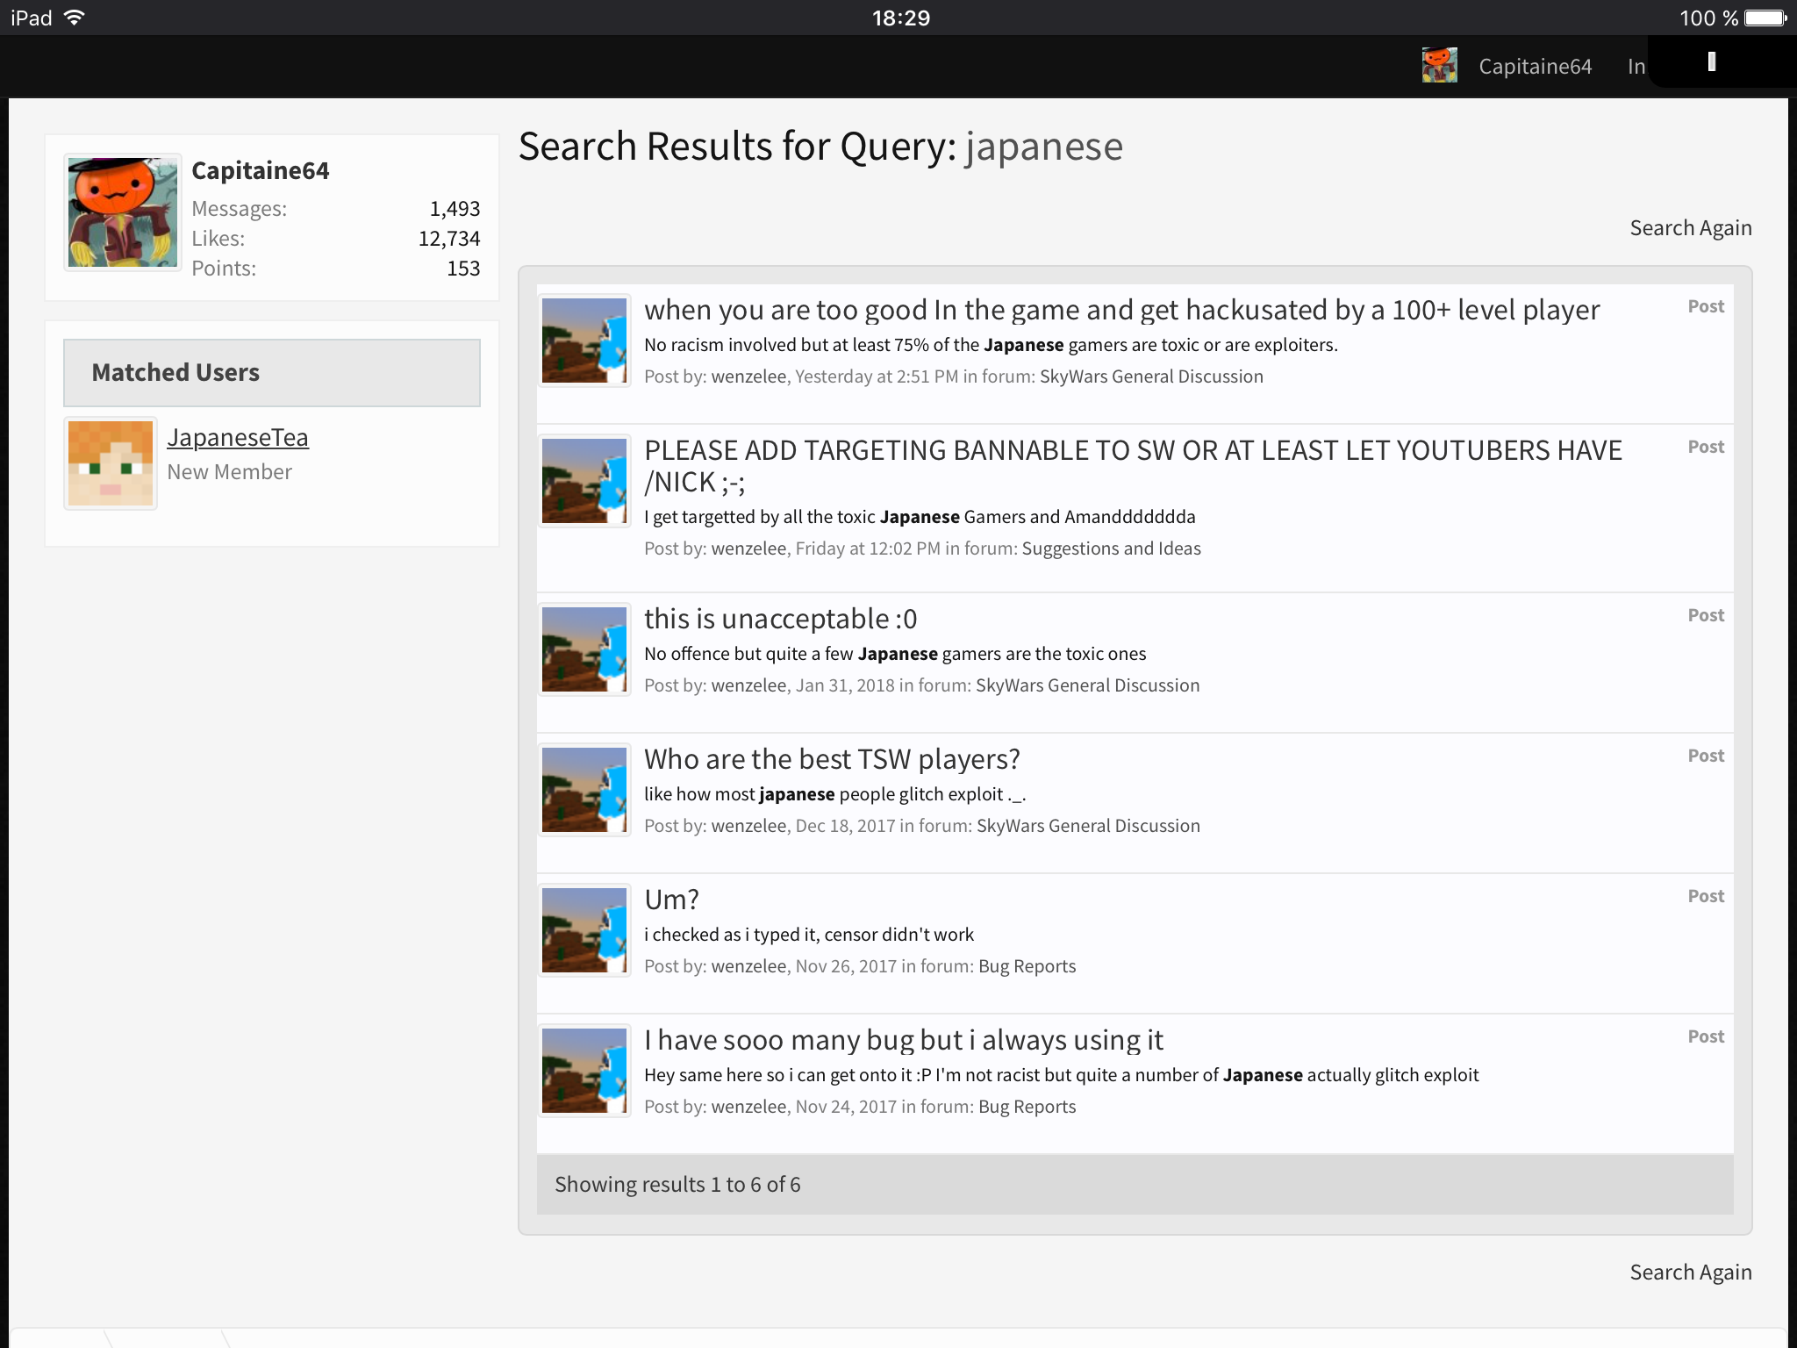The height and width of the screenshot is (1348, 1797).
Task: Open the top Search Again link
Action: pos(1691,228)
